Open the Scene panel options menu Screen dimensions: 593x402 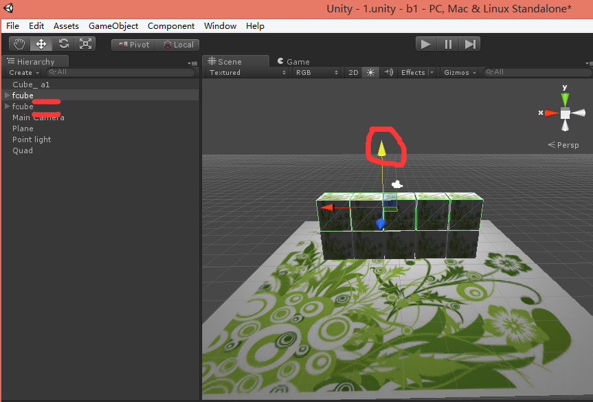coord(589,63)
